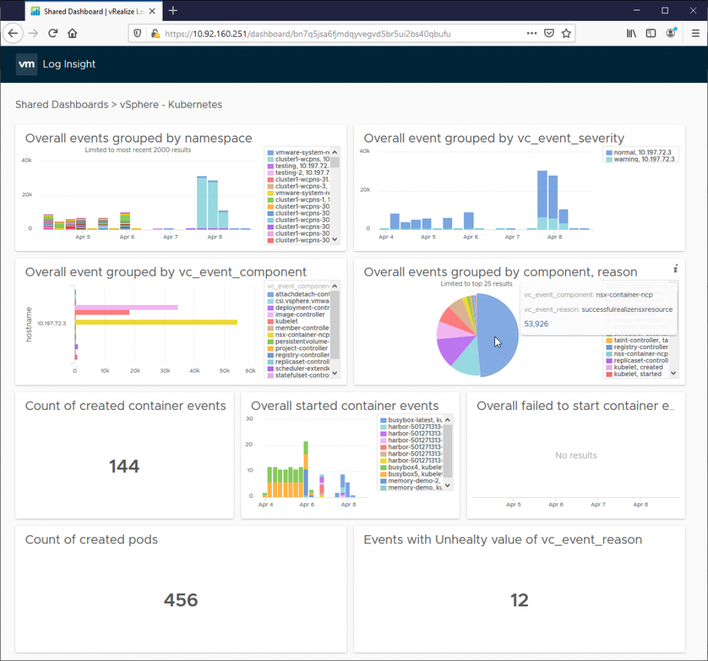Toggle 'busybox-latest' series in started container legend
The image size is (708, 661).
(412, 420)
